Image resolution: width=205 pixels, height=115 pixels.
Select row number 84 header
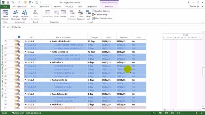point(5,62)
